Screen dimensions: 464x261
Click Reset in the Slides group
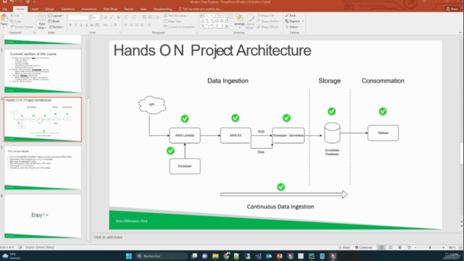[x=54, y=21]
